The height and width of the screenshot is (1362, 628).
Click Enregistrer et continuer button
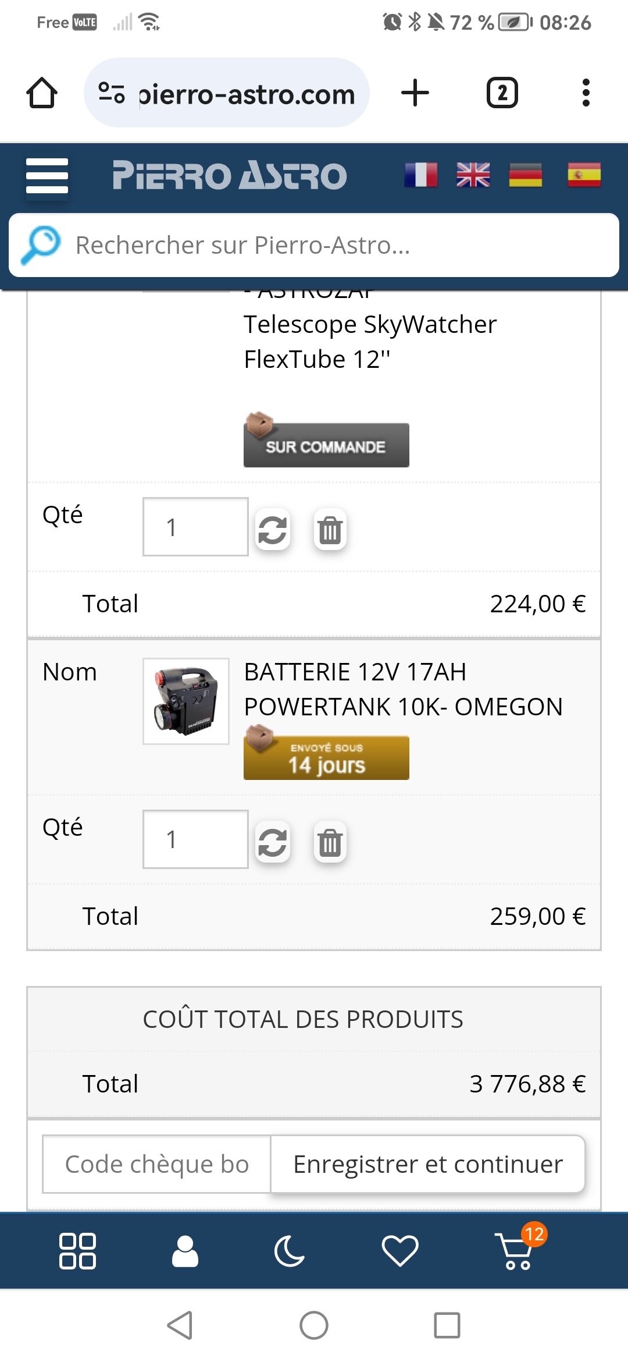coord(427,1164)
